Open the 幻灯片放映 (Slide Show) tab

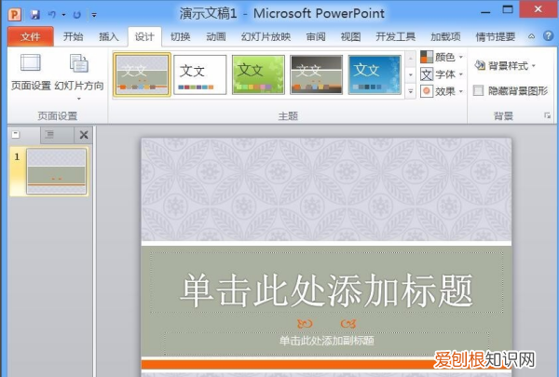coord(266,36)
